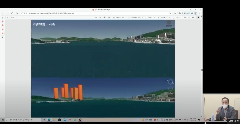240x124 pixels.
Task: Open the browser settings ellipsis menu
Action: coord(200,13)
